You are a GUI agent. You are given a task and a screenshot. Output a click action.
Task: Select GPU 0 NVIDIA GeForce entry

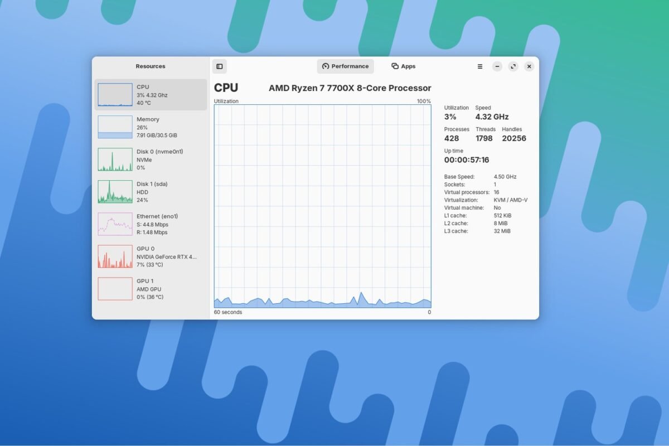tap(151, 256)
